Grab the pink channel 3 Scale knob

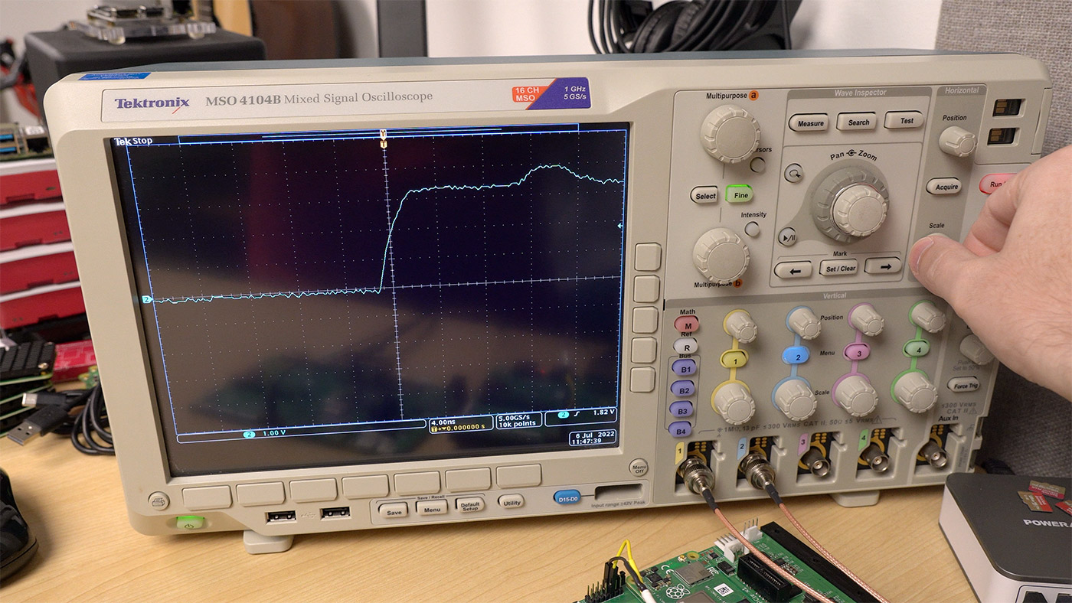point(855,394)
